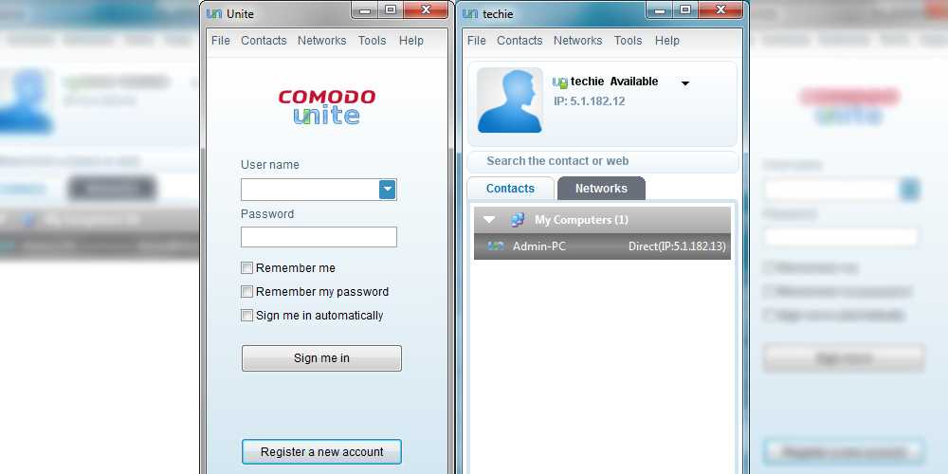This screenshot has height=474, width=948.
Task: Collapse the My Computers group triangle
Action: 489,220
